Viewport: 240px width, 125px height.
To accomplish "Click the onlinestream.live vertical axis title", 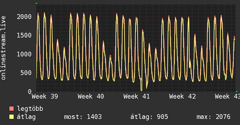I will pos(3,48).
